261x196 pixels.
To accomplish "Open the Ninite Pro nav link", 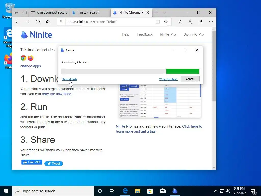I will click(x=168, y=34).
